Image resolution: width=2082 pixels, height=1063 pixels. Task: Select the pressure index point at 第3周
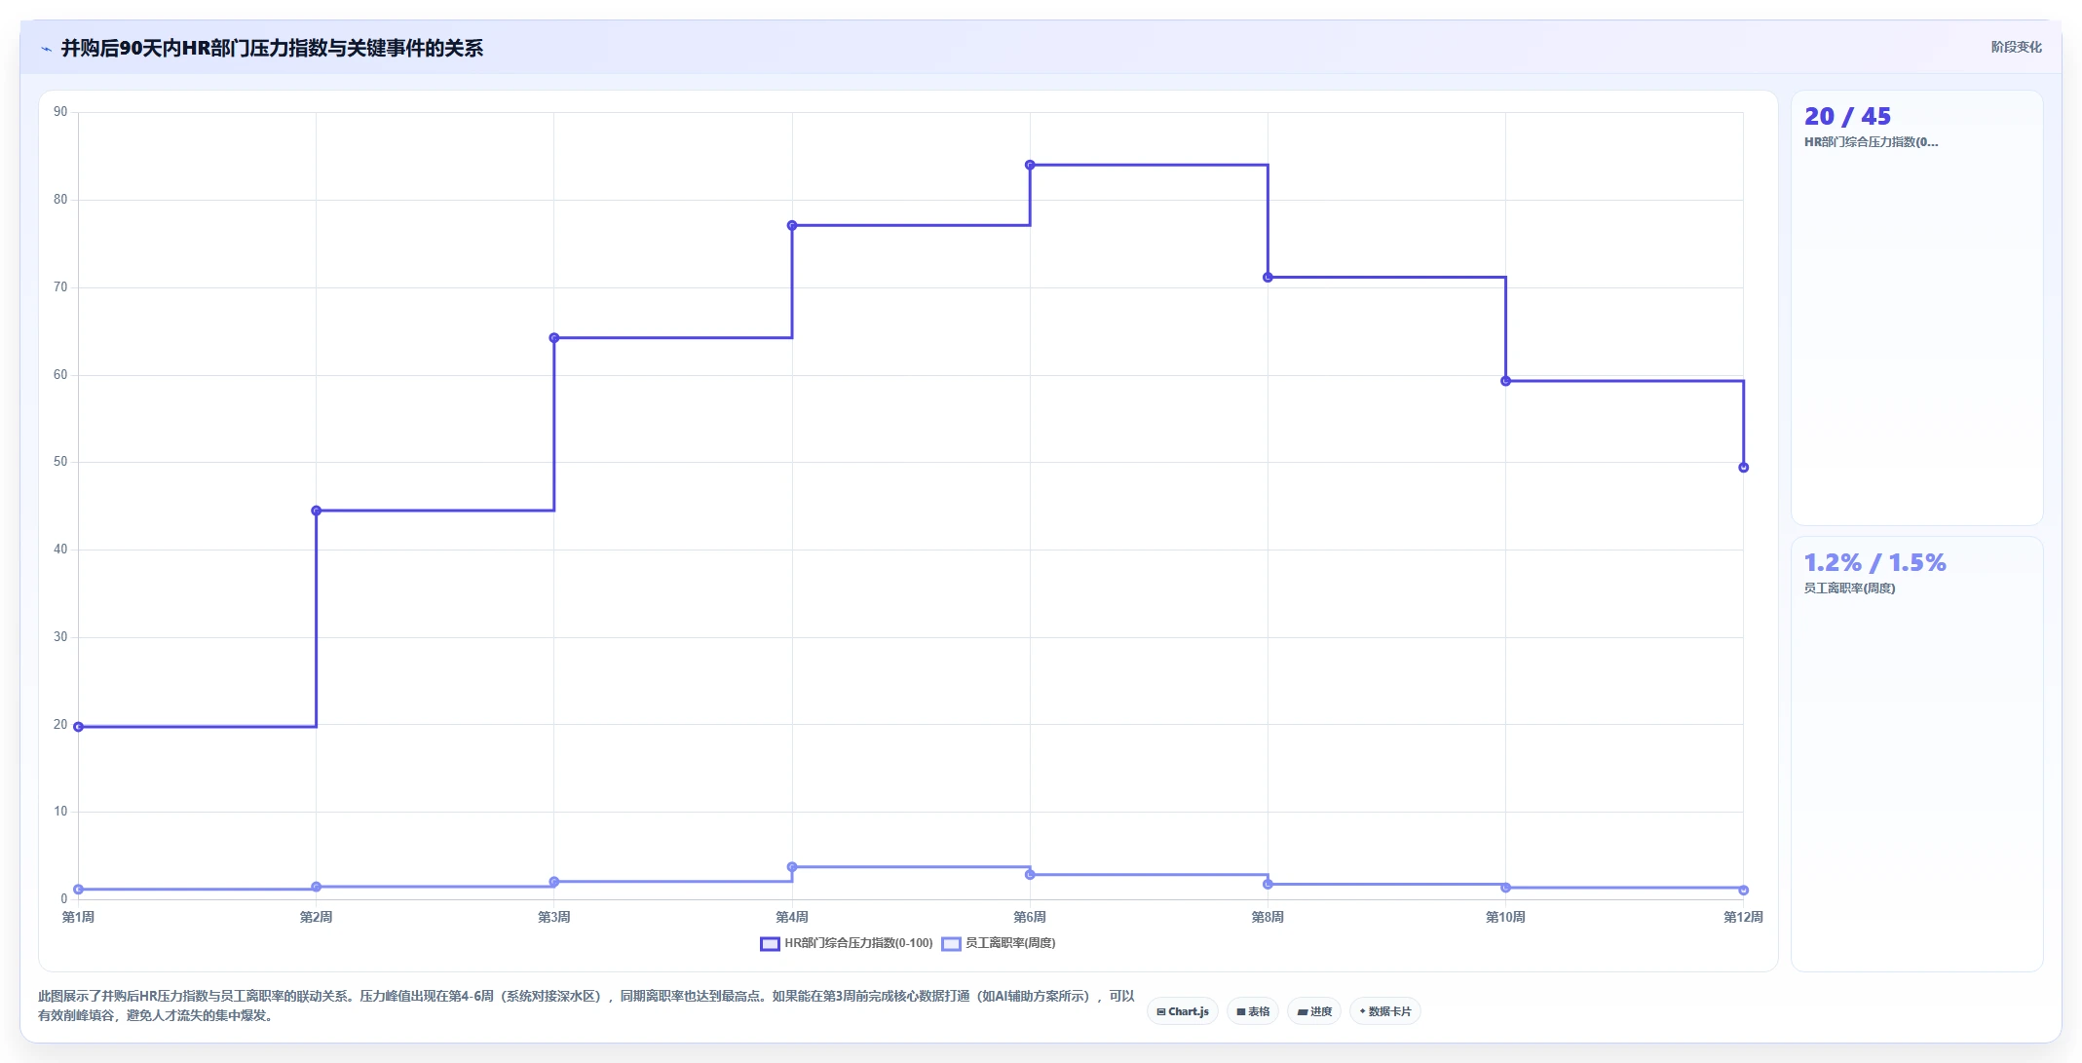point(554,338)
